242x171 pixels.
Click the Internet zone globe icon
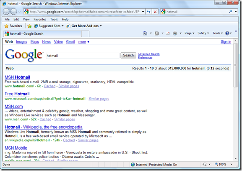[133, 165]
